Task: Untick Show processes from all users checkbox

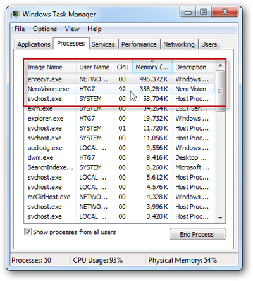Action: pos(28,232)
